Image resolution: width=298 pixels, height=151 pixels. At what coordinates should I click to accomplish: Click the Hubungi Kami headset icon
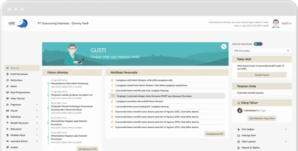tap(239, 135)
